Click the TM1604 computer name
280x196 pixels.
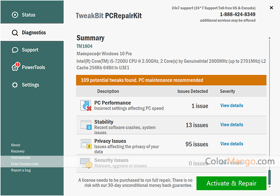[84, 46]
